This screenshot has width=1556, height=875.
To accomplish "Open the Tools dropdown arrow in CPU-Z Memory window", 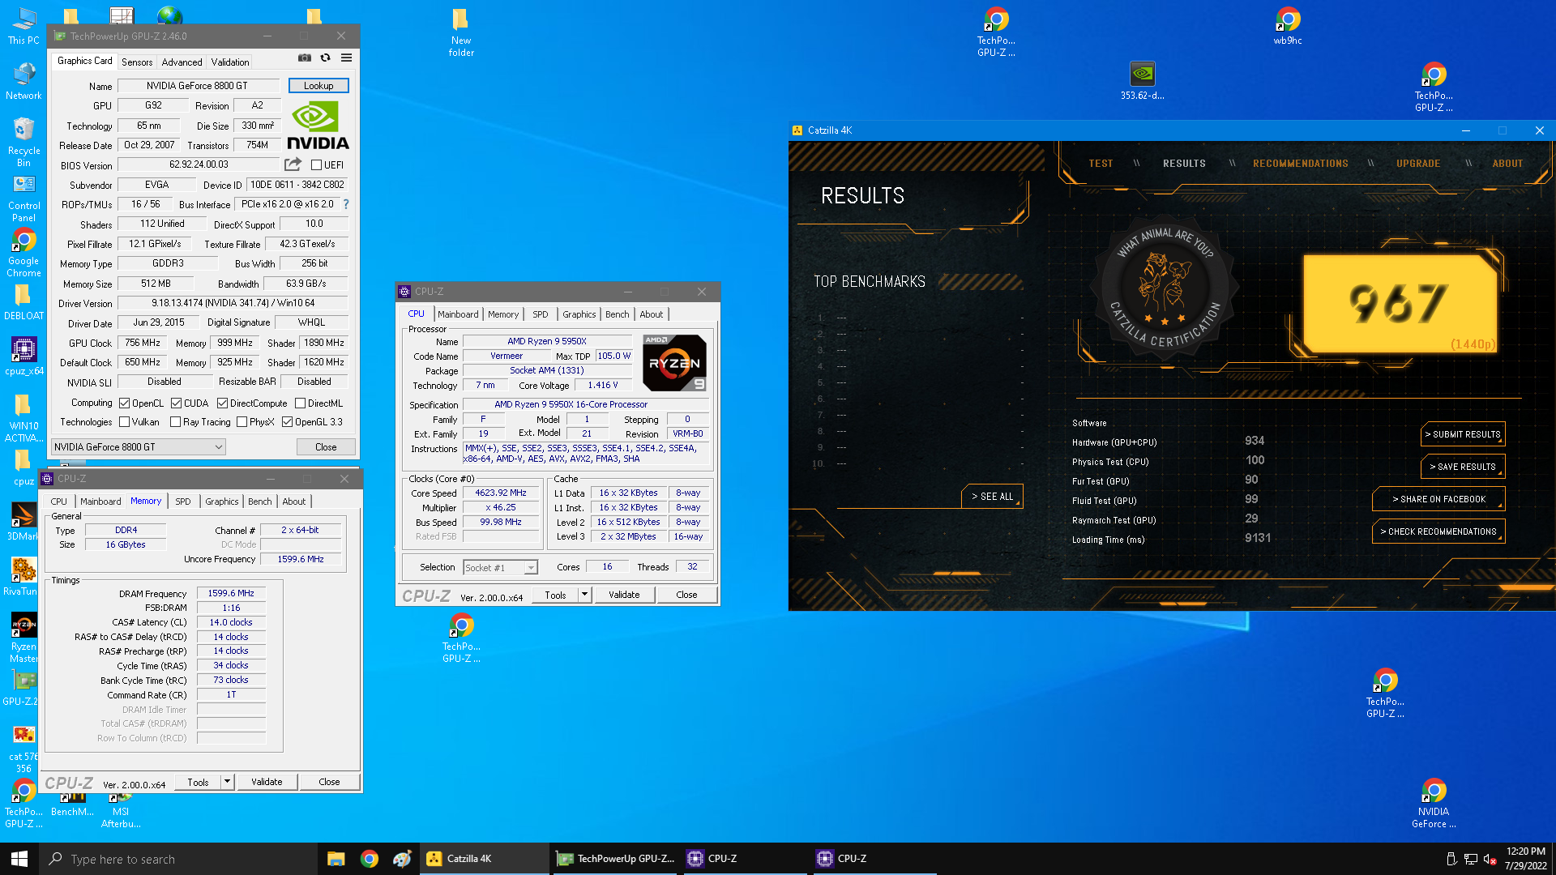I will point(228,782).
